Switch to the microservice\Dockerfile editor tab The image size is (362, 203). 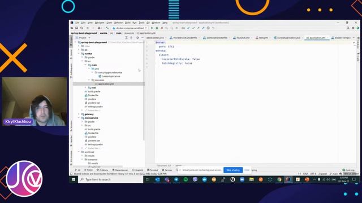[183, 38]
